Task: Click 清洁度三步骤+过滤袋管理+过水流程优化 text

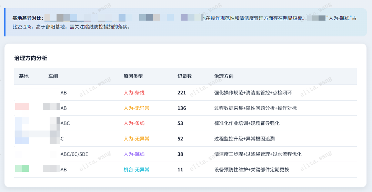Action: tap(258, 154)
